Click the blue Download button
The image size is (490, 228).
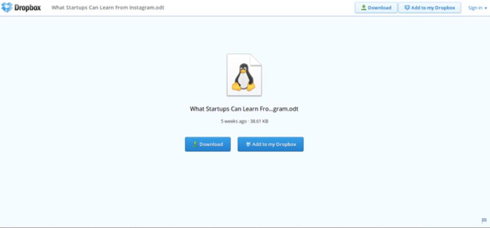208,144
